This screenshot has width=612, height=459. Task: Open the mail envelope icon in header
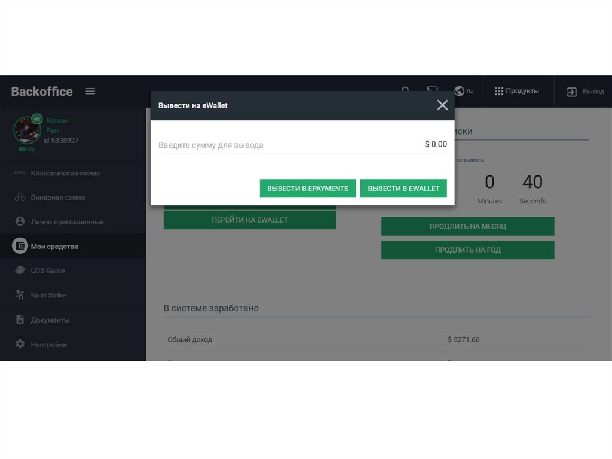(433, 90)
